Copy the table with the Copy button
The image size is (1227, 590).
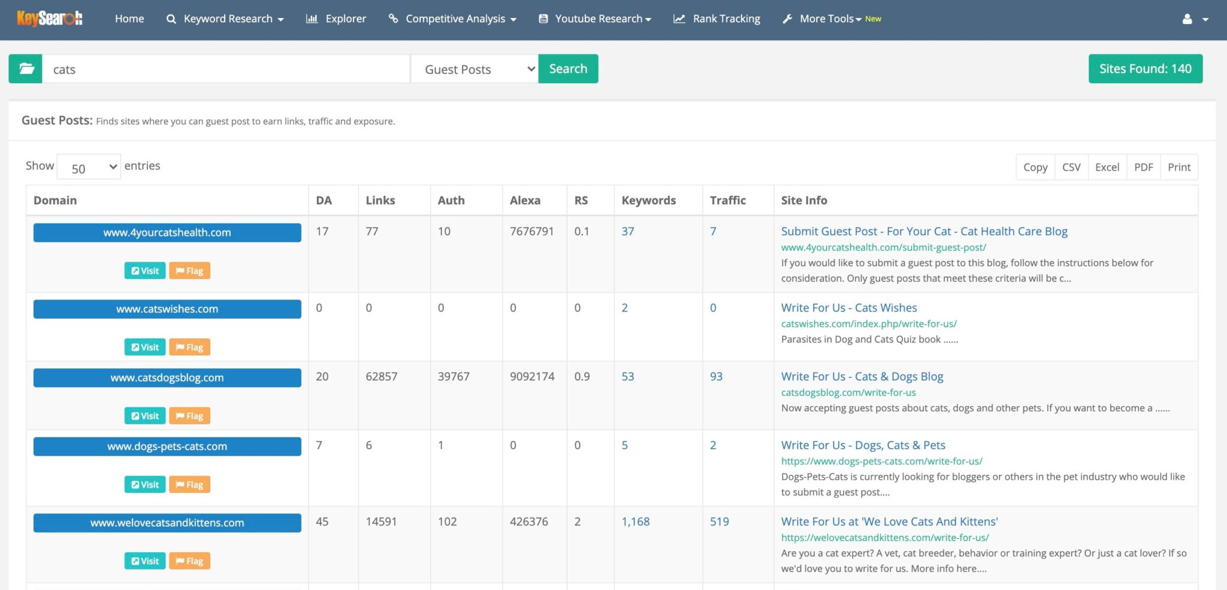(1035, 167)
